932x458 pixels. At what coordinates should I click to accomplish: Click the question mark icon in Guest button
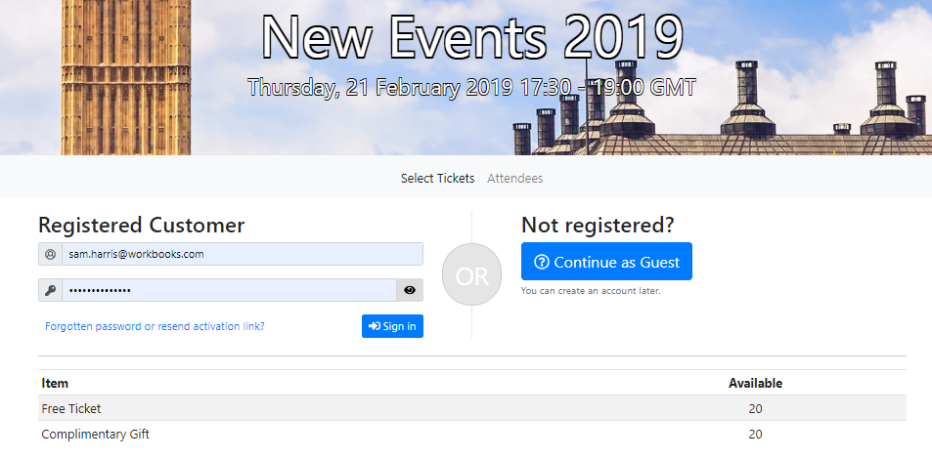[542, 262]
